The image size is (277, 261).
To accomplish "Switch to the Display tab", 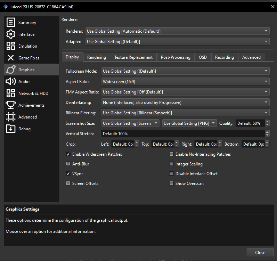I will coord(72,57).
